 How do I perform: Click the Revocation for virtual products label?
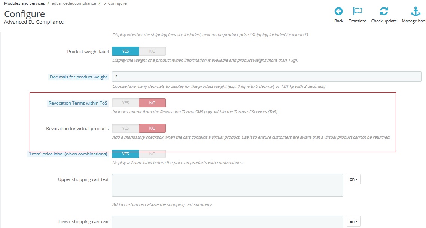tap(77, 129)
